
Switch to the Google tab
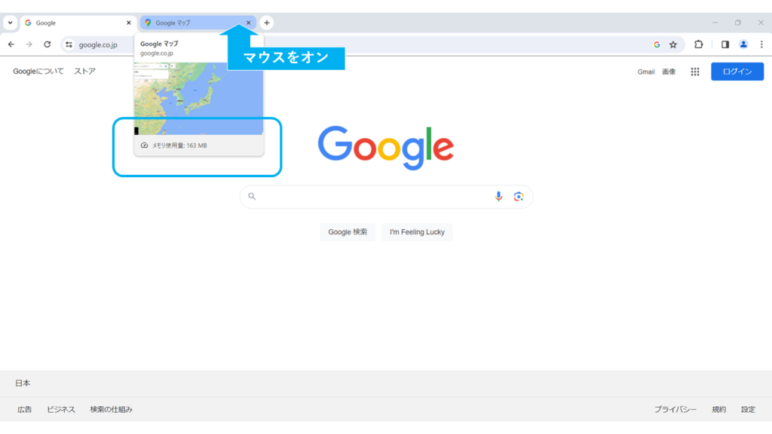tap(78, 23)
